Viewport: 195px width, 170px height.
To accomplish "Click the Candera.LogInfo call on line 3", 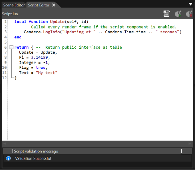I will click(x=42, y=32).
